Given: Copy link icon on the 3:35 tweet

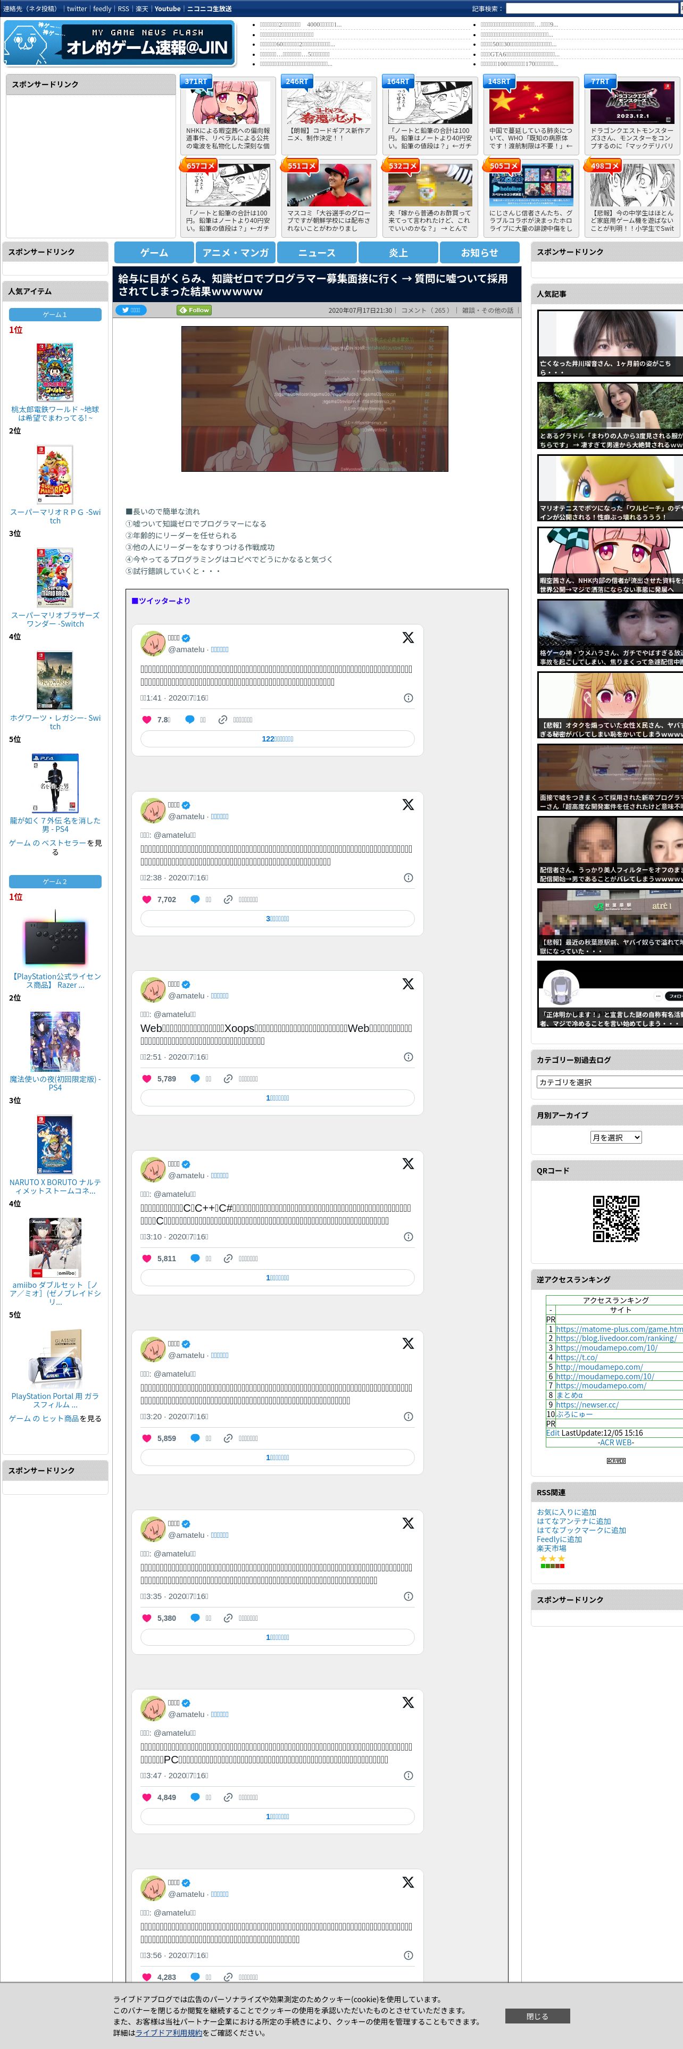Looking at the screenshot, I should coord(228,1618).
